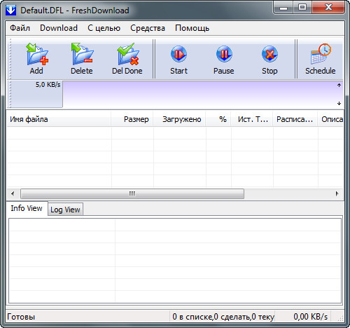Click the Расписа... column header

coord(295,119)
